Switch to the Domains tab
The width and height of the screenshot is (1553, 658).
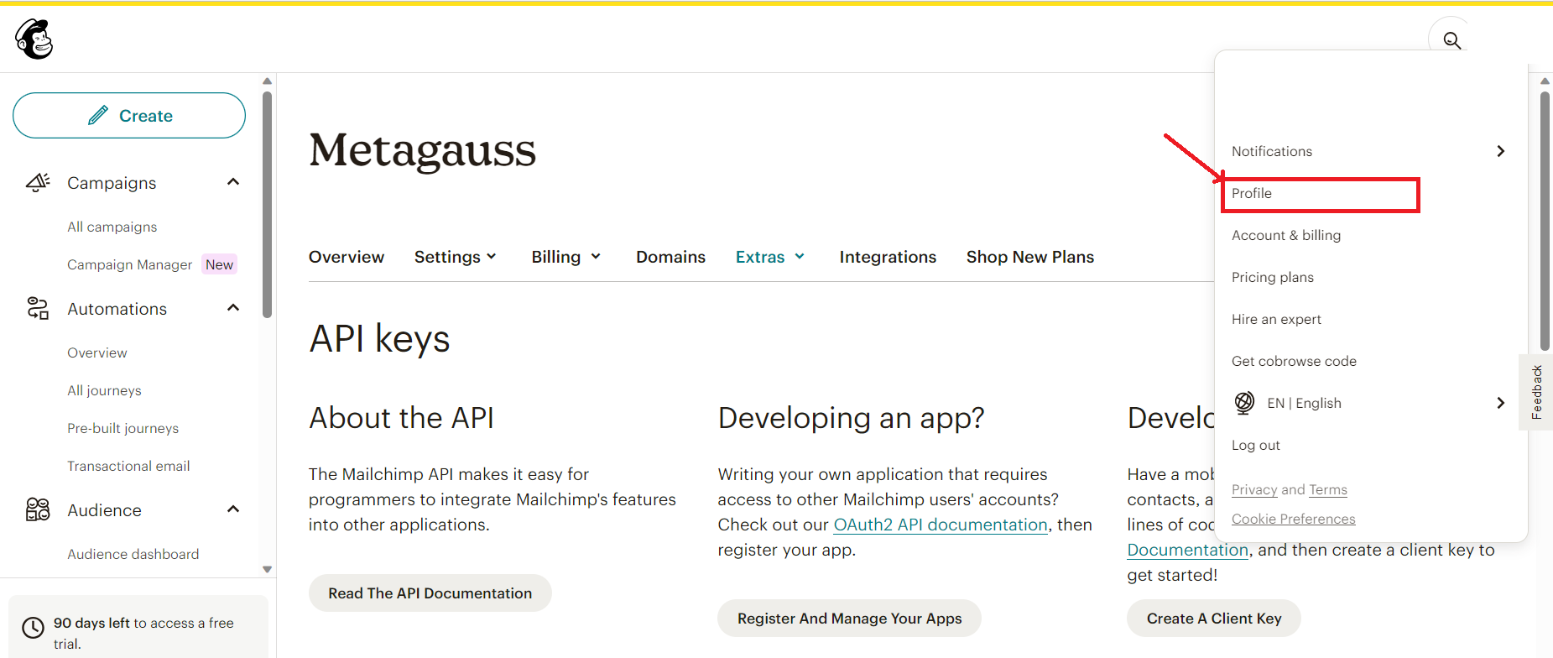click(x=670, y=257)
